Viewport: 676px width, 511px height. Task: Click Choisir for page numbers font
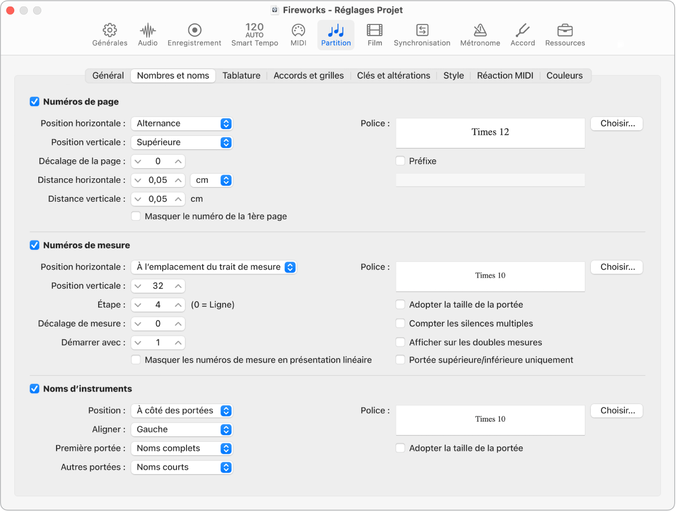[616, 123]
